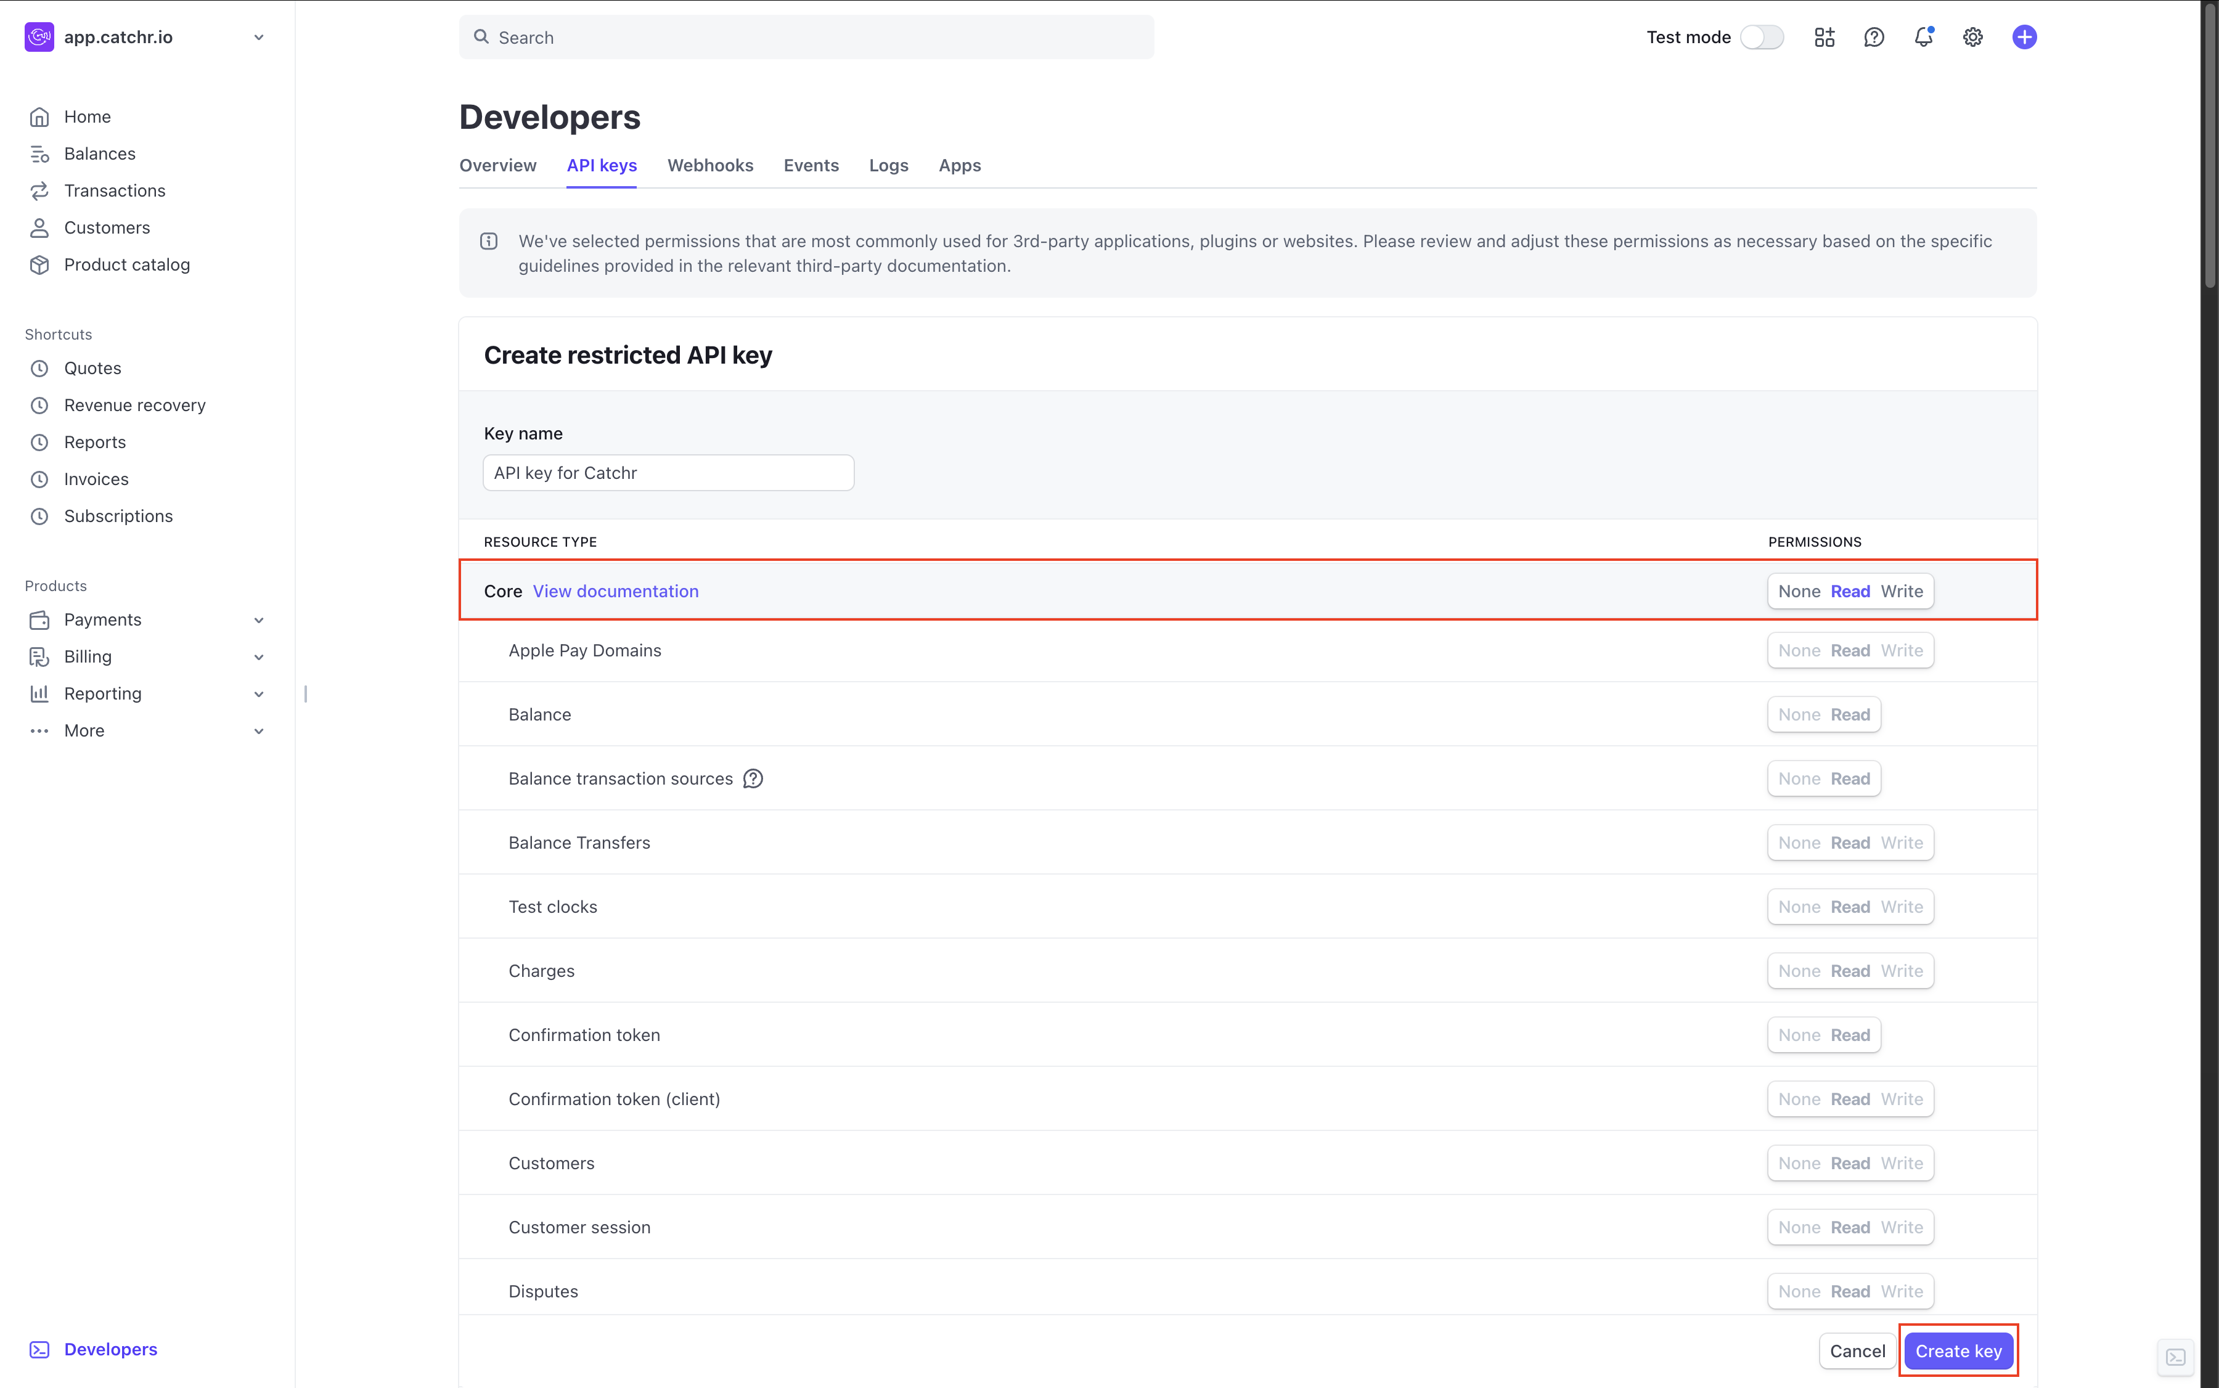Image resolution: width=2219 pixels, height=1388 pixels.
Task: Open the app.catchr.io account switcher chevron
Action: pyautogui.click(x=259, y=38)
